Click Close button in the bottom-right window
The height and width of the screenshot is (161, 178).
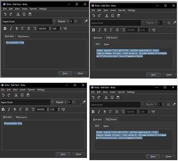[x=168, y=157]
